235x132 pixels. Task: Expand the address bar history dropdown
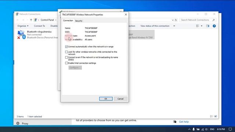coord(173,20)
